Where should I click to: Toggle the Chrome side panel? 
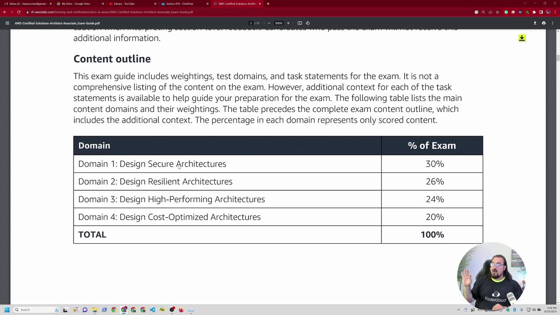coord(541,12)
